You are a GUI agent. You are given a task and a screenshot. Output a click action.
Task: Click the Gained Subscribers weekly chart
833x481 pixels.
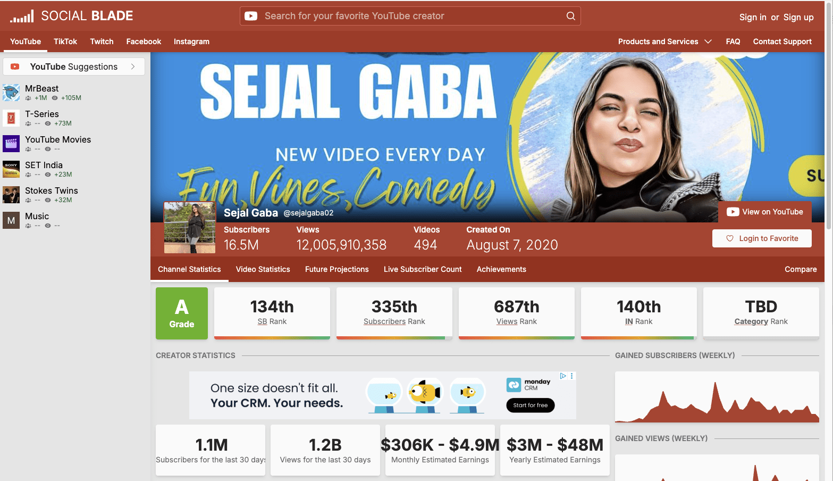(717, 397)
